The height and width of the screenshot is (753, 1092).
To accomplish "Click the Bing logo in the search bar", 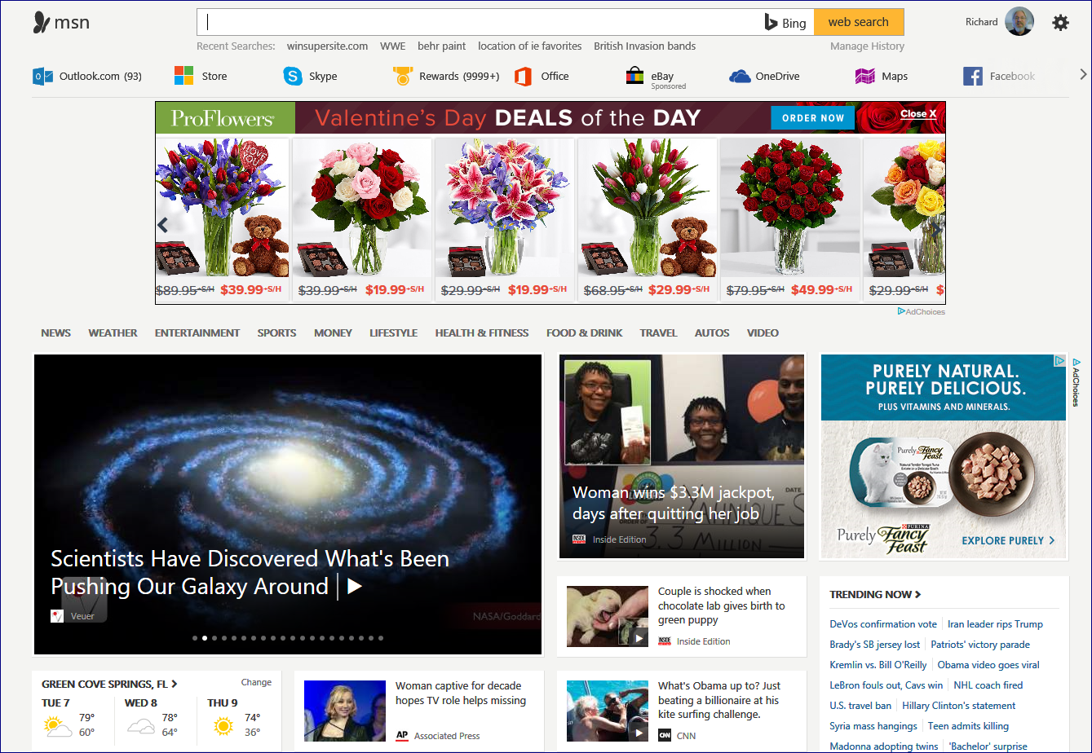I will click(x=785, y=23).
